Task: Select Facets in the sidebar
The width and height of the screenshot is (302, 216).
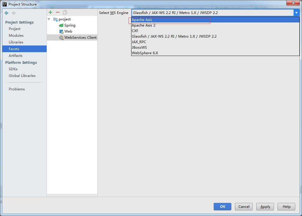Action: coord(24,49)
